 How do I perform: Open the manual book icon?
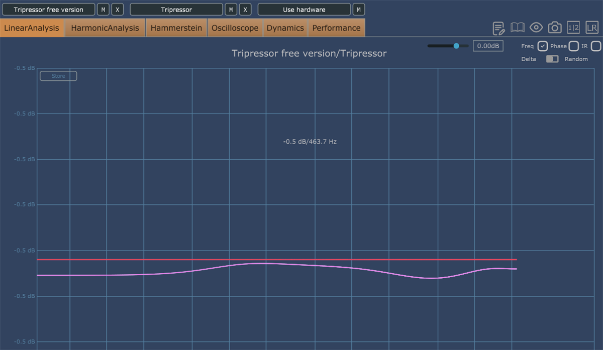point(517,28)
